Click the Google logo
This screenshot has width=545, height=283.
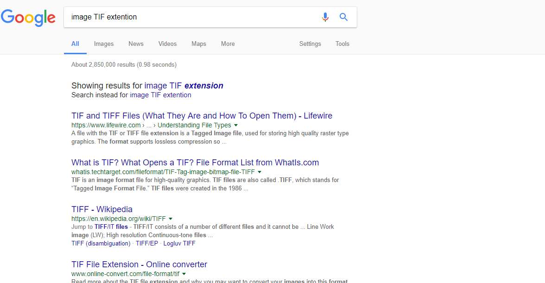pyautogui.click(x=28, y=18)
